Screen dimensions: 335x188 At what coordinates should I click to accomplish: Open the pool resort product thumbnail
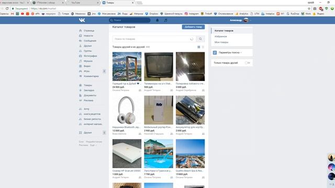[x=159, y=154]
